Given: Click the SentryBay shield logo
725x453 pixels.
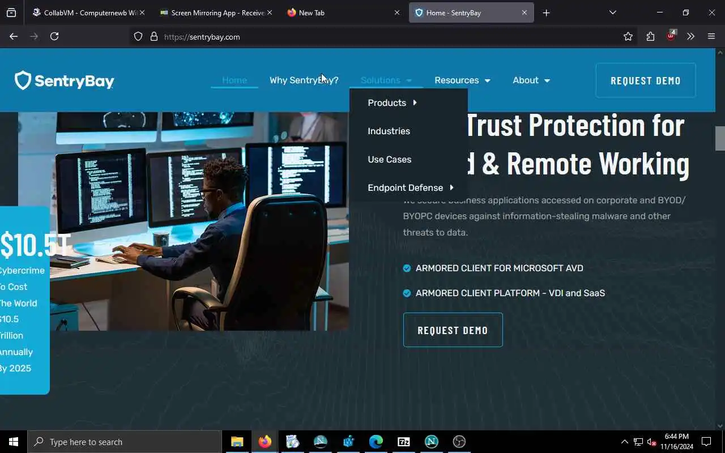Looking at the screenshot, I should [64, 80].
